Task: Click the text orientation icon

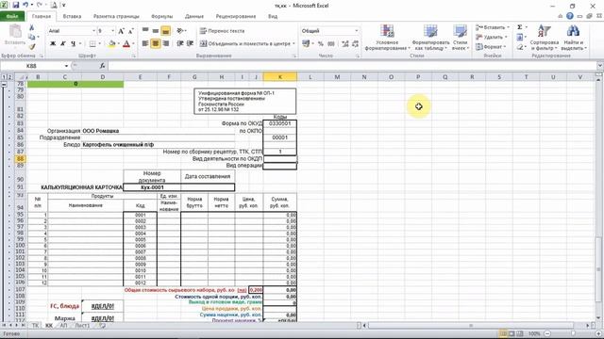Action: 180,31
